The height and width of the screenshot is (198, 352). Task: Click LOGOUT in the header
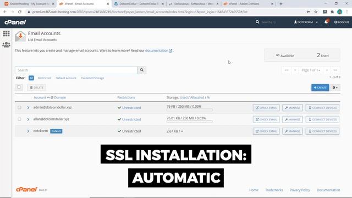tap(342, 22)
